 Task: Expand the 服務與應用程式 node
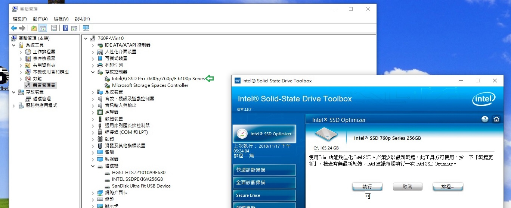click(x=14, y=105)
